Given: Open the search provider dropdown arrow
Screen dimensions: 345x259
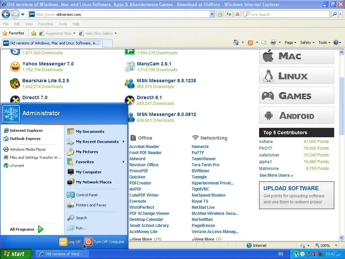Looking at the screenshot, I should 340,15.
